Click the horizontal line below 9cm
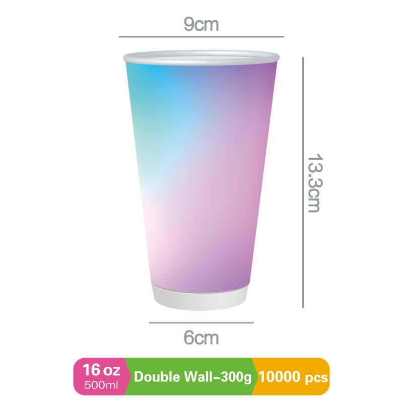 pos(201,37)
